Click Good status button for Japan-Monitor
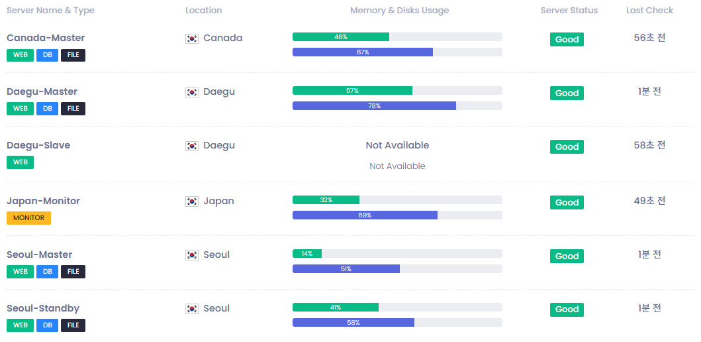 (567, 203)
